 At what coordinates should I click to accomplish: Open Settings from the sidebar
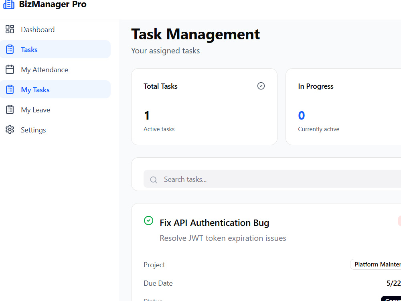(x=55, y=130)
